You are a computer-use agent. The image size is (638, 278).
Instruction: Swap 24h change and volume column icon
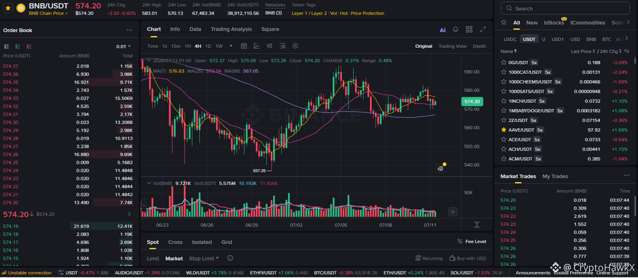tap(627, 51)
